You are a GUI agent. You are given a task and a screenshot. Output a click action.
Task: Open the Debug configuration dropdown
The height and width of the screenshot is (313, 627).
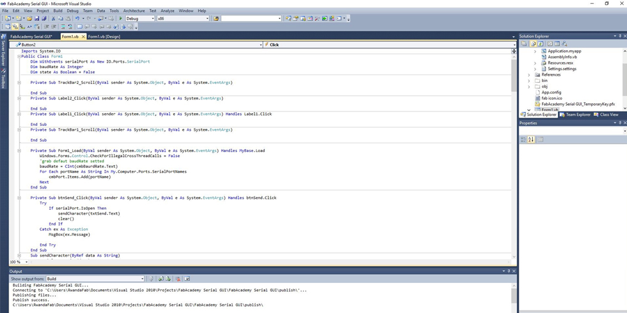tap(152, 18)
